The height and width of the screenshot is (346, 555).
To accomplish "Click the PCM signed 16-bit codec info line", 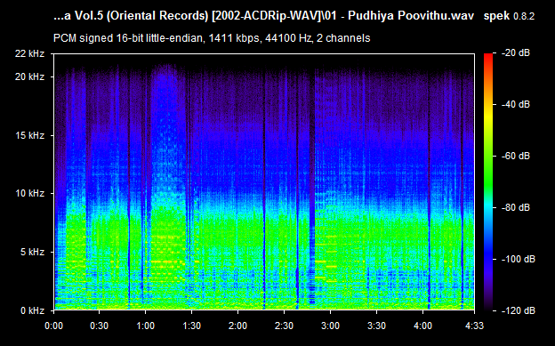I will pyautogui.click(x=212, y=38).
